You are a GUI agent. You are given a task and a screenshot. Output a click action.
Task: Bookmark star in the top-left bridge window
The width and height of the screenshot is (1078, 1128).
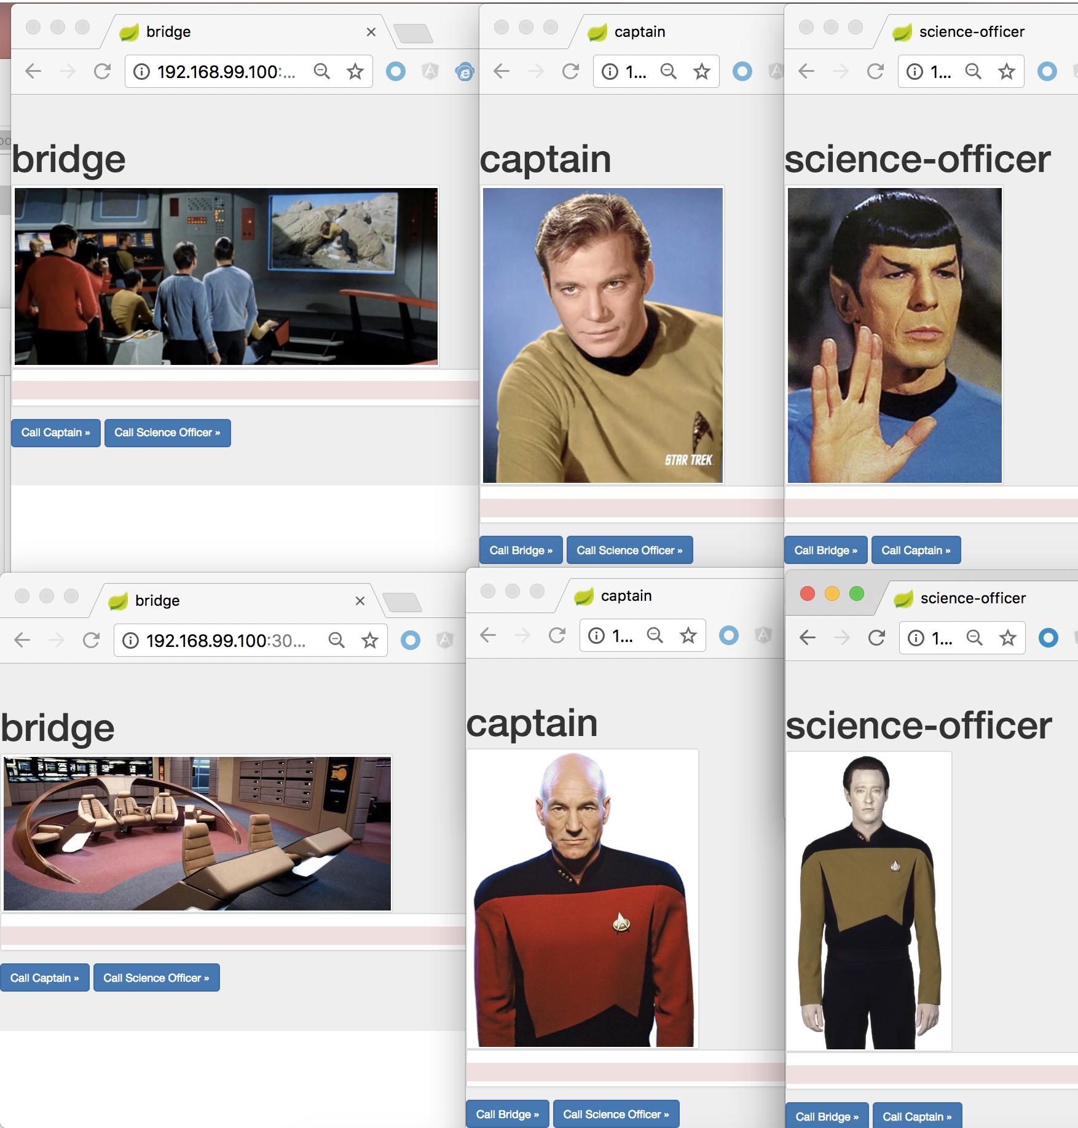coord(355,72)
